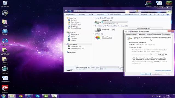
Task: Collapse Devices with Removable Storage group
Action: coord(94,26)
